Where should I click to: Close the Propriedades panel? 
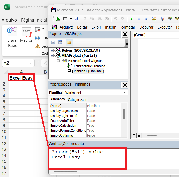tap(125, 84)
